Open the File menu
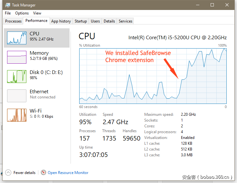237x183 pixels. tap(8, 13)
